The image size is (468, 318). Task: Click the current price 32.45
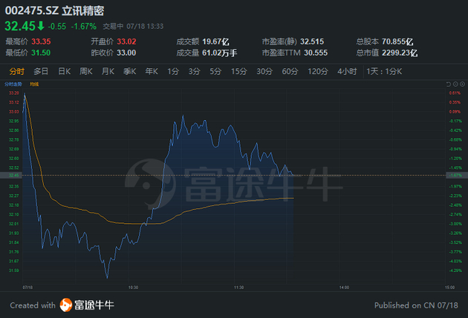point(20,26)
